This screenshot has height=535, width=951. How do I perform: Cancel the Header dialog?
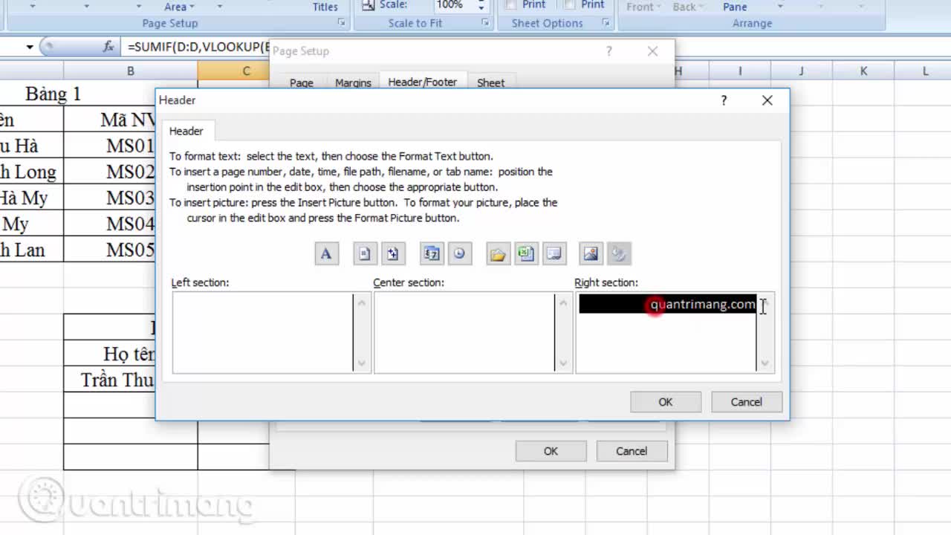[746, 402]
